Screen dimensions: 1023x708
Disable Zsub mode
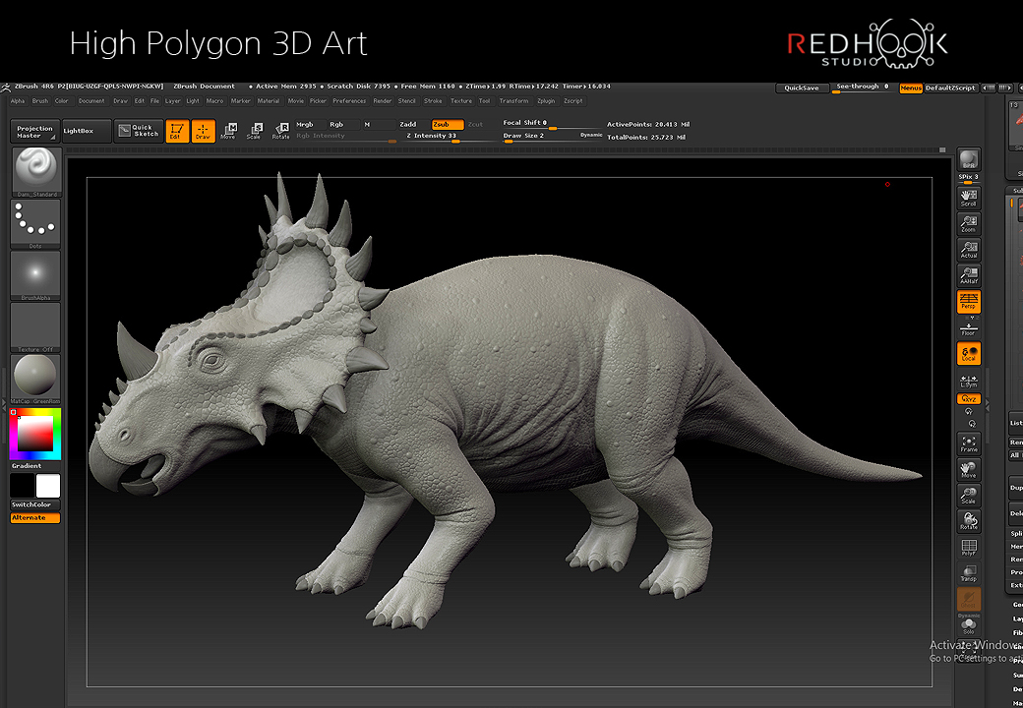(x=448, y=125)
